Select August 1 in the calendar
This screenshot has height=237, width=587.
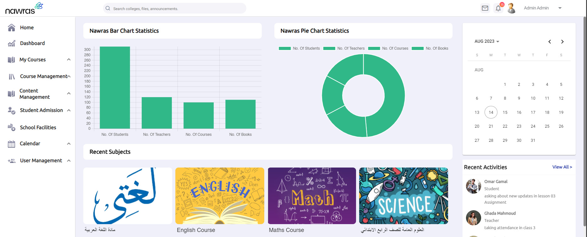(x=505, y=85)
